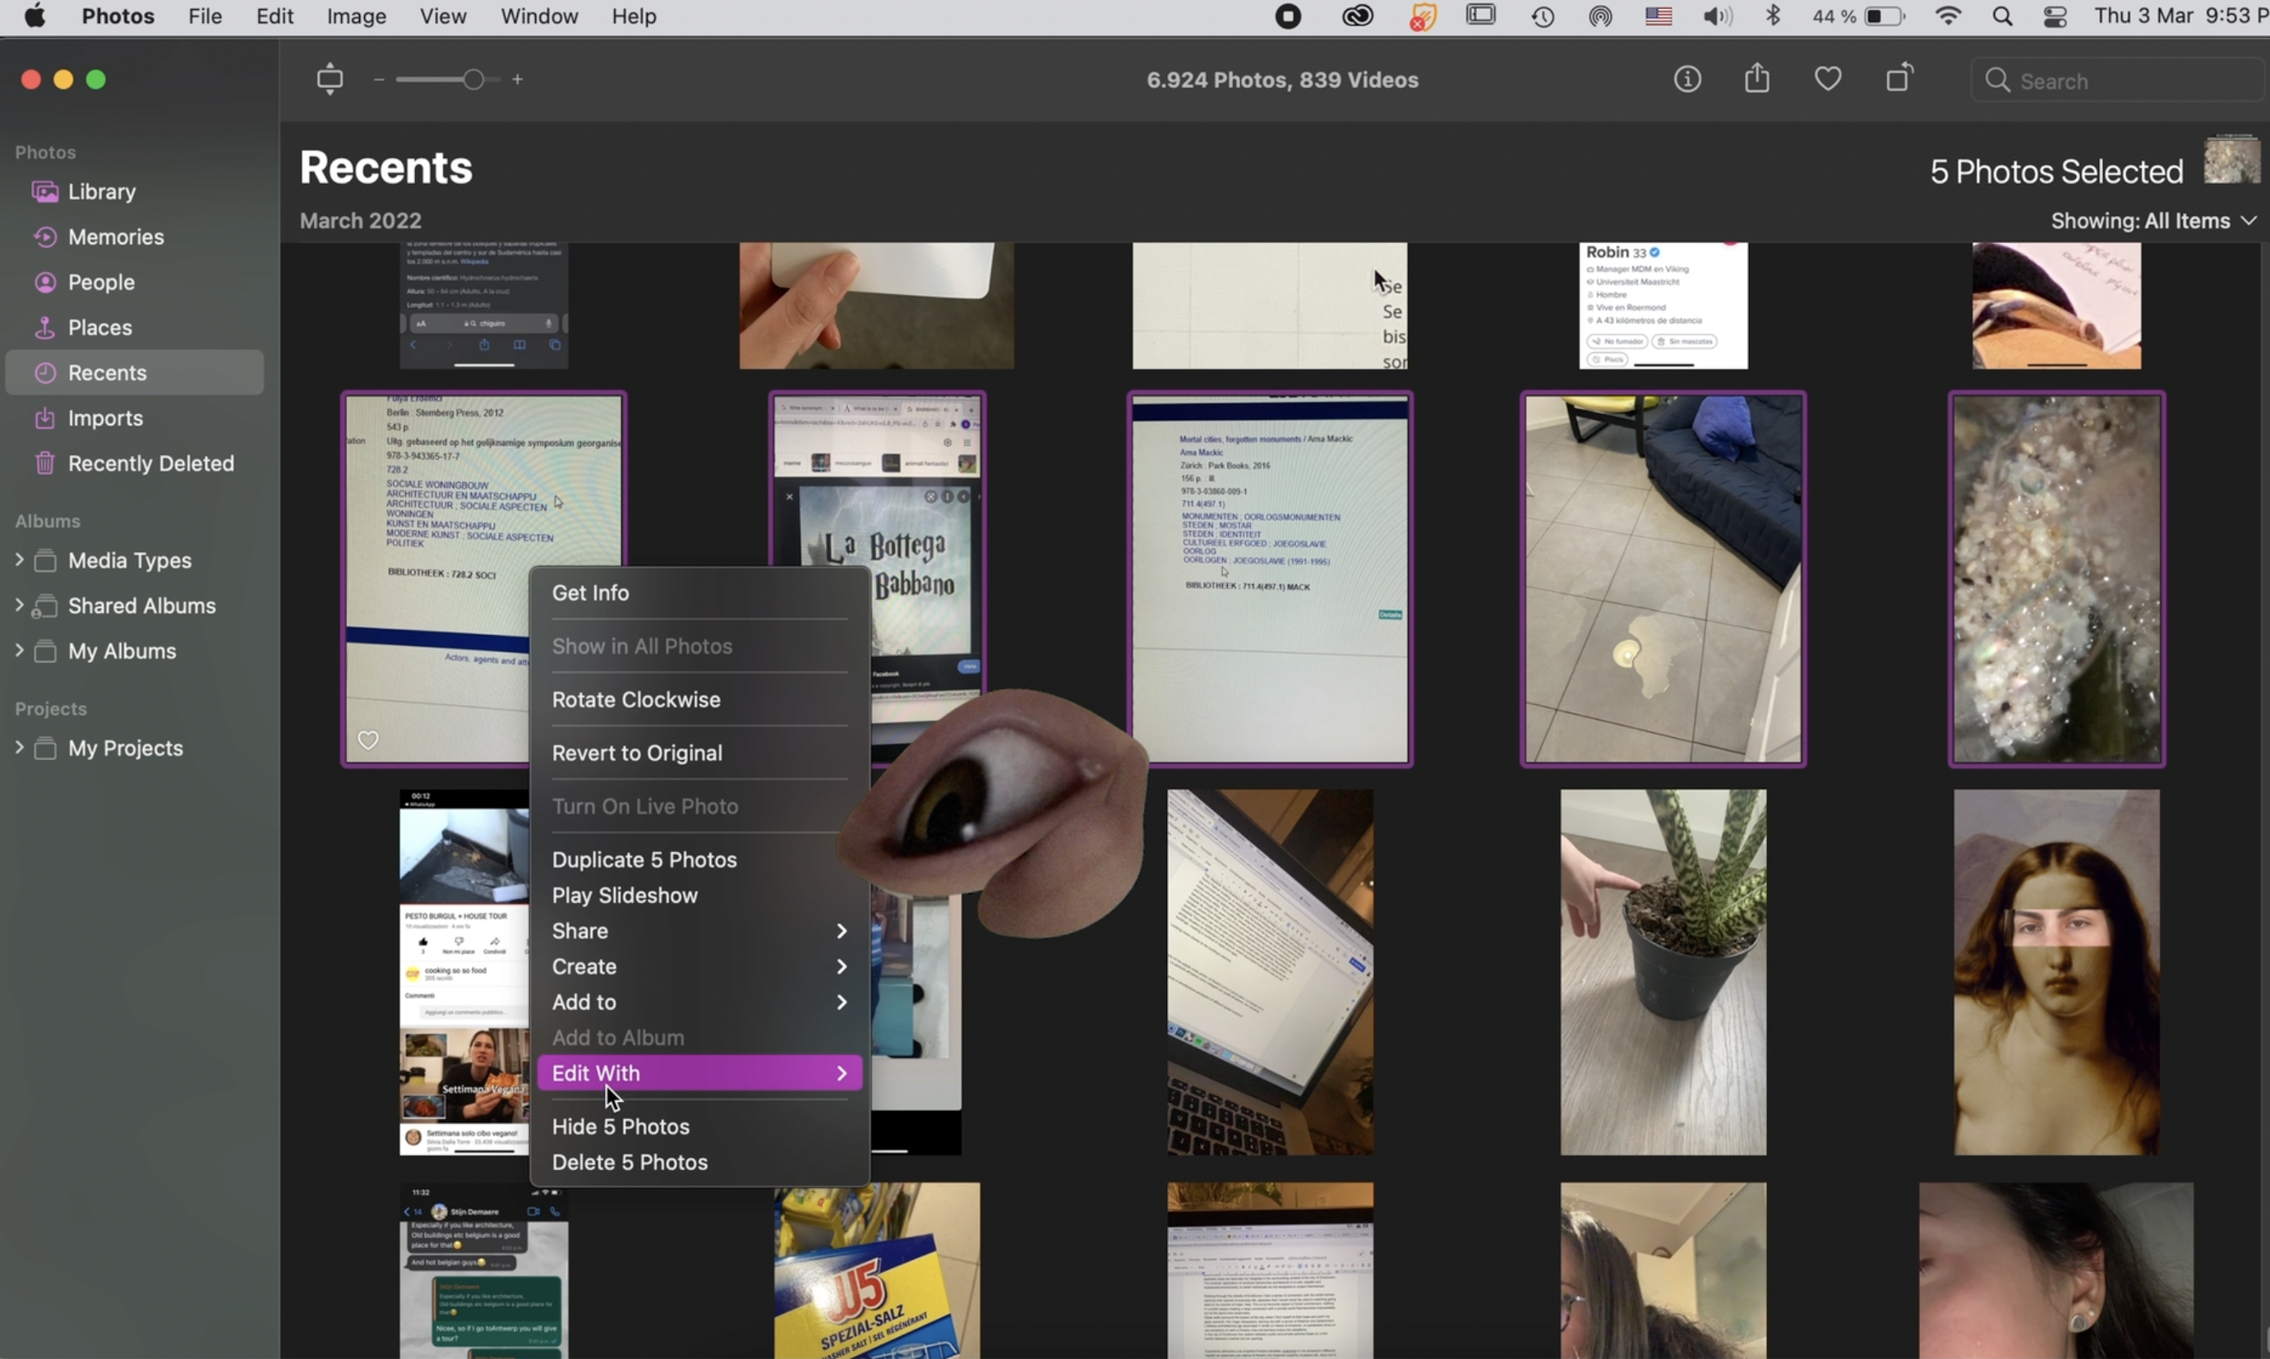Open the Showing: All Items dropdown
Viewport: 2270px width, 1359px height.
2152,221
